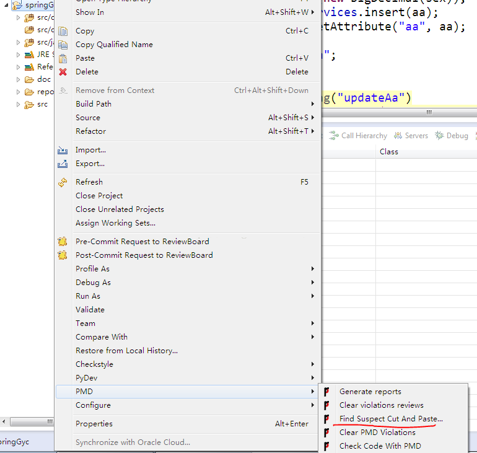Screen dimensions: 477x453
Task: Click the Import icon
Action: click(x=63, y=150)
